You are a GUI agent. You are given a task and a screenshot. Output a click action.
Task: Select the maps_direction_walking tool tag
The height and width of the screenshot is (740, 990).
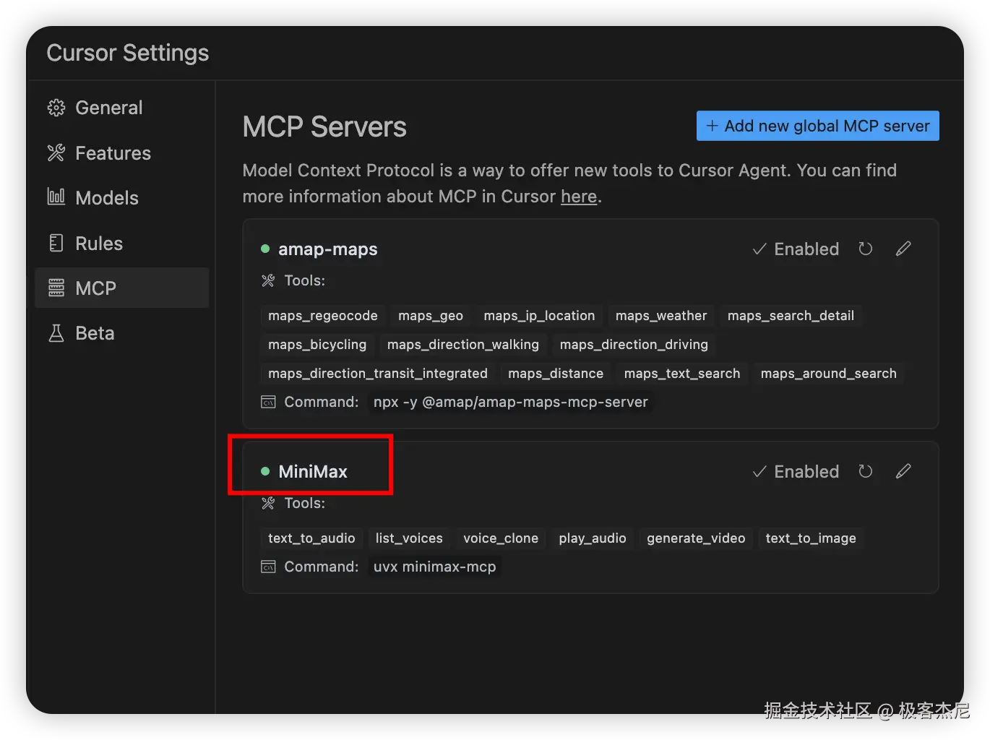coord(463,345)
